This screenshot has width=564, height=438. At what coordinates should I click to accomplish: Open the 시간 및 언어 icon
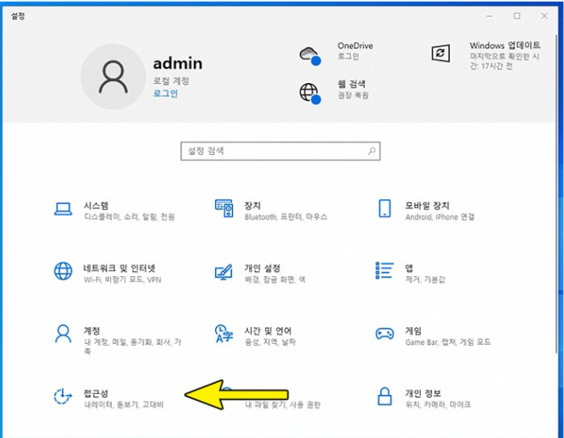click(x=224, y=334)
